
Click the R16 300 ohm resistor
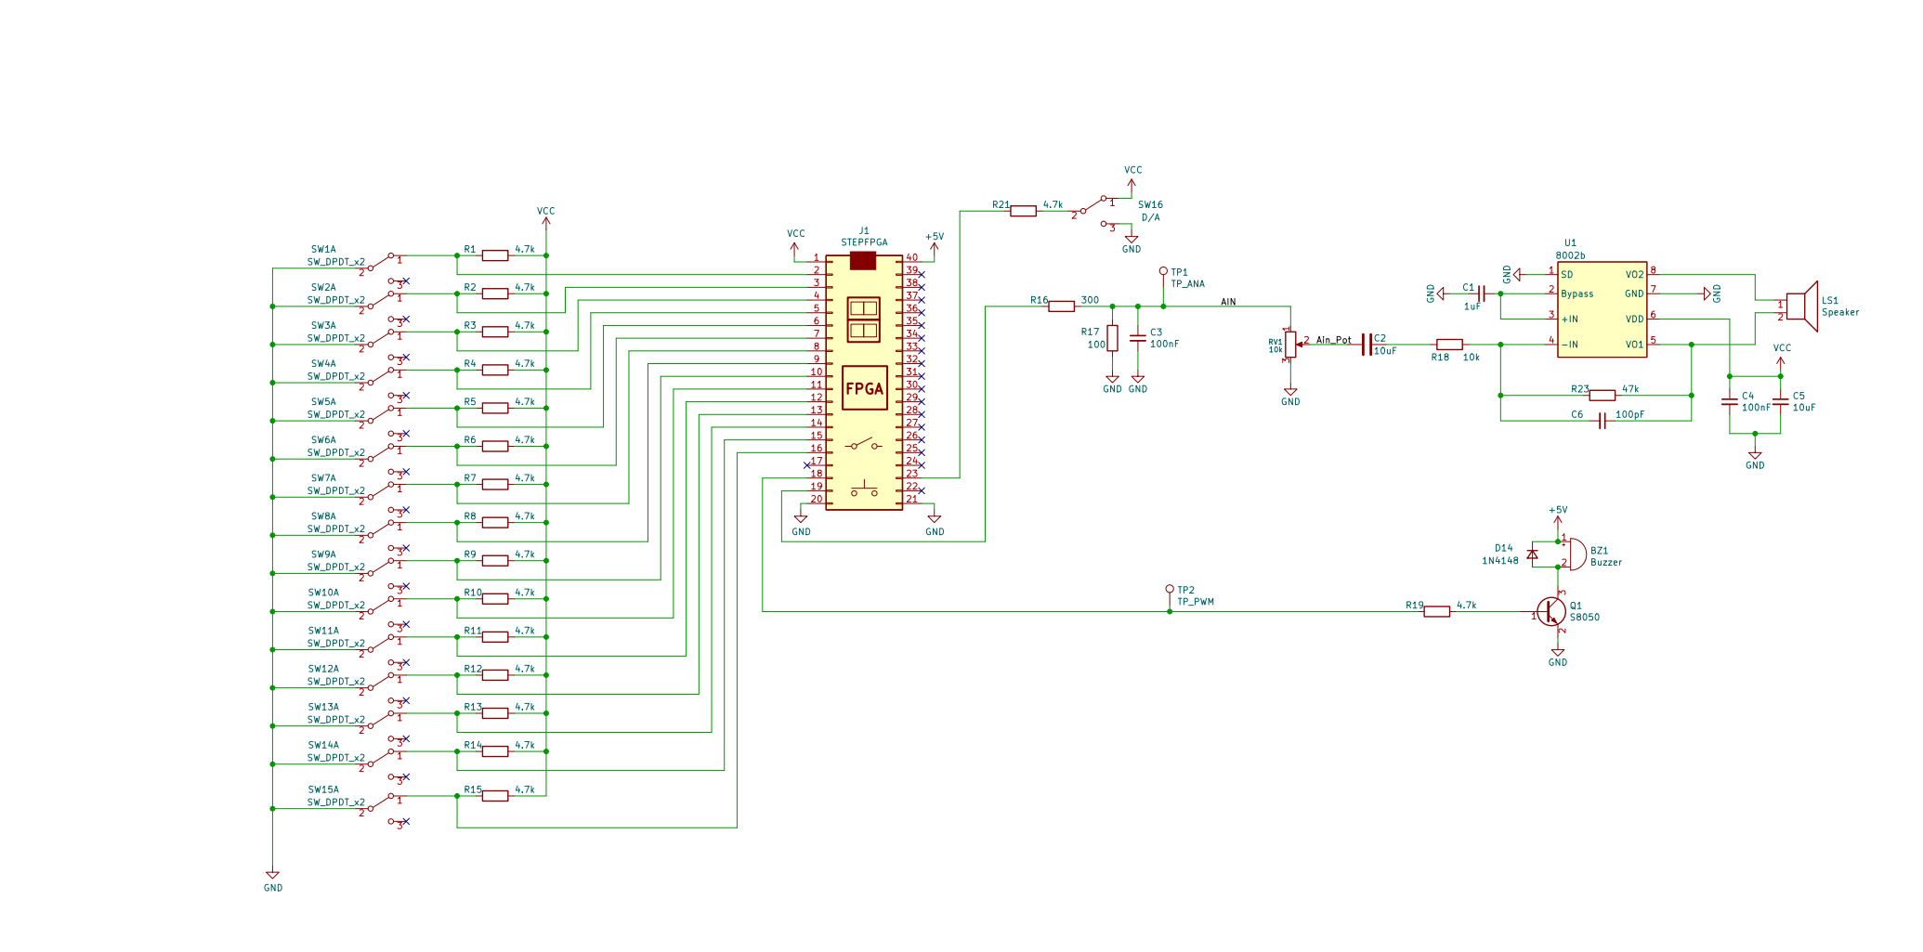click(x=1061, y=306)
